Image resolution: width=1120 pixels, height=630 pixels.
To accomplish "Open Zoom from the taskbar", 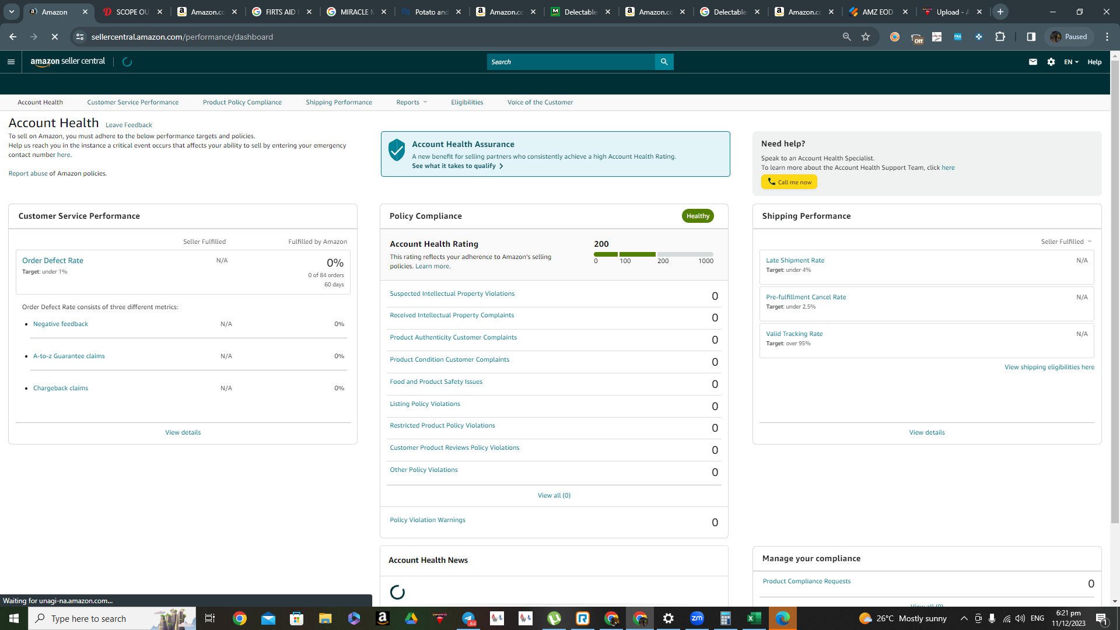I will [x=696, y=618].
